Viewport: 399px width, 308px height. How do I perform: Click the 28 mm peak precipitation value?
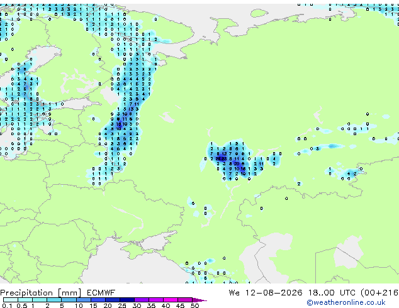coord(218,159)
